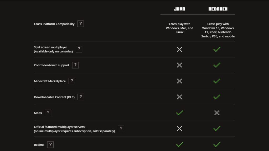Image resolution: width=269 pixels, height=151 pixels.
Task: Click the X mark for Java Marketplace support
Action: (x=180, y=81)
